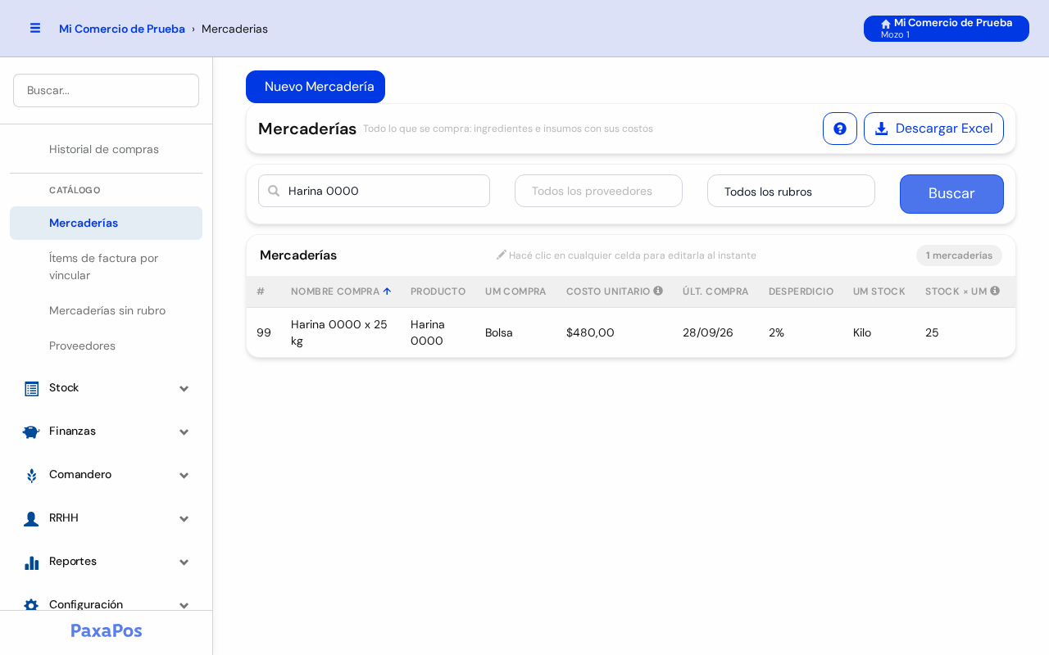This screenshot has height=655, width=1049.
Task: Open Ítems de factura por vincular
Action: click(x=106, y=266)
